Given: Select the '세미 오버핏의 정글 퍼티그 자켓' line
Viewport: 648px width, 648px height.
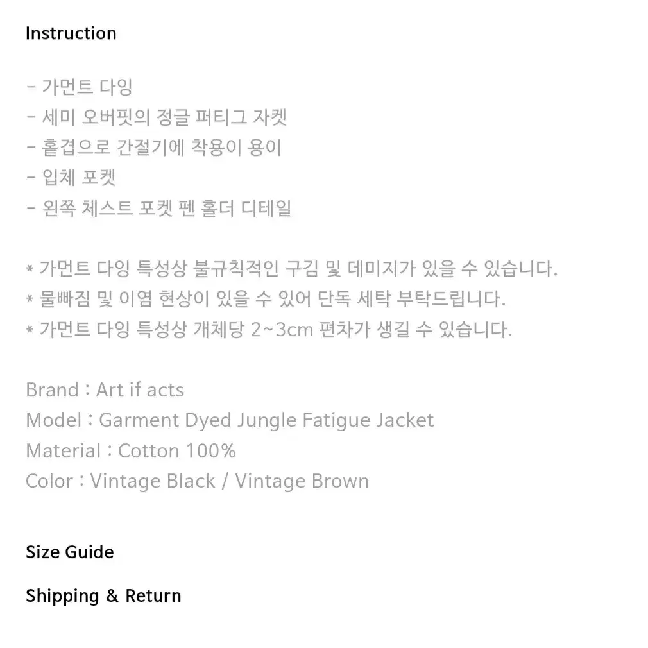Looking at the screenshot, I should [156, 117].
